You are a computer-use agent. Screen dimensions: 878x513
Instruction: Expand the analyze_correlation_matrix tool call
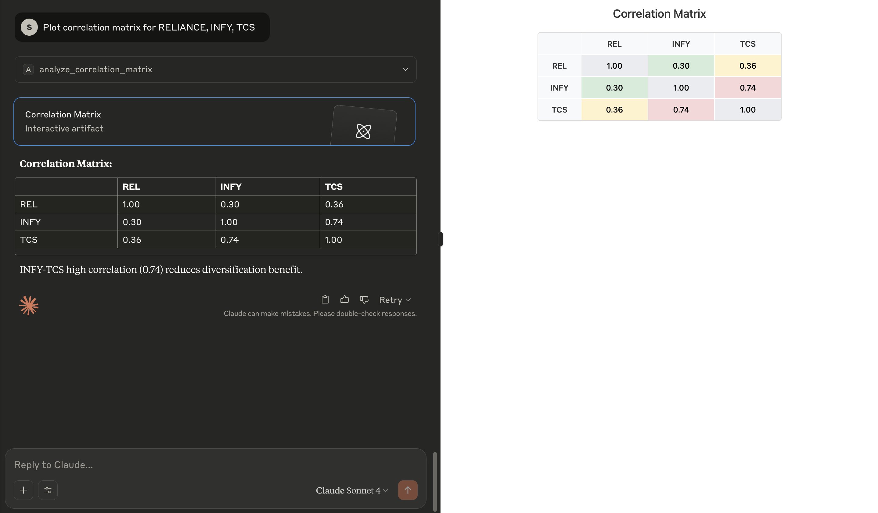coord(215,69)
